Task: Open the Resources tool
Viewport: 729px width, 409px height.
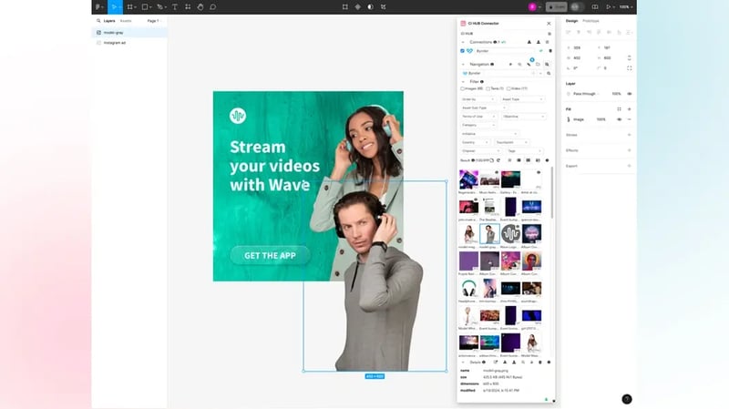Action: click(188, 7)
